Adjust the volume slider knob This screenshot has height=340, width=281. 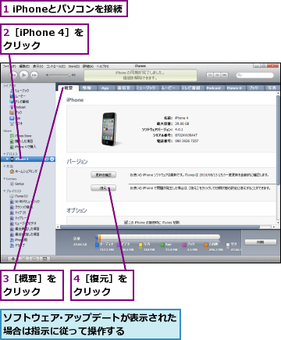click(69, 75)
